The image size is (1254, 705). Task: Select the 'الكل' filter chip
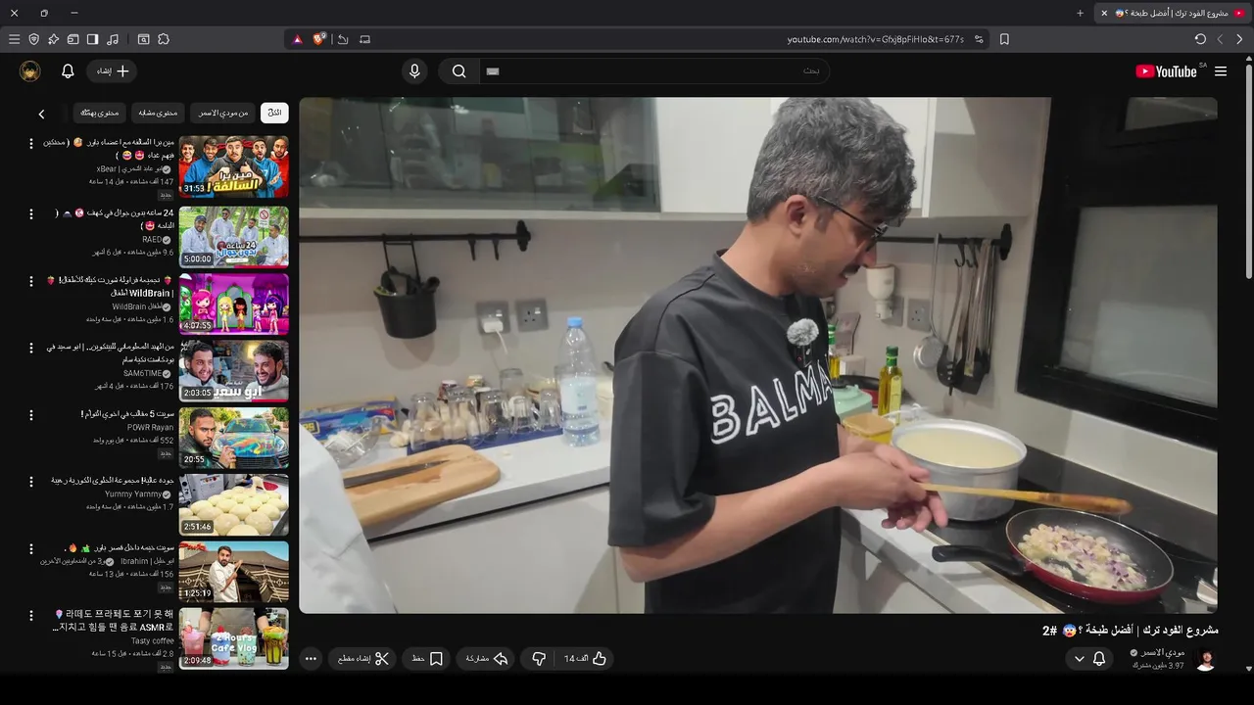(x=274, y=114)
